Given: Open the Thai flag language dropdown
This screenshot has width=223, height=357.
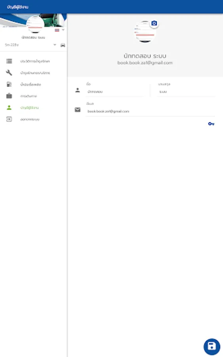Looking at the screenshot, I should 59,30.
